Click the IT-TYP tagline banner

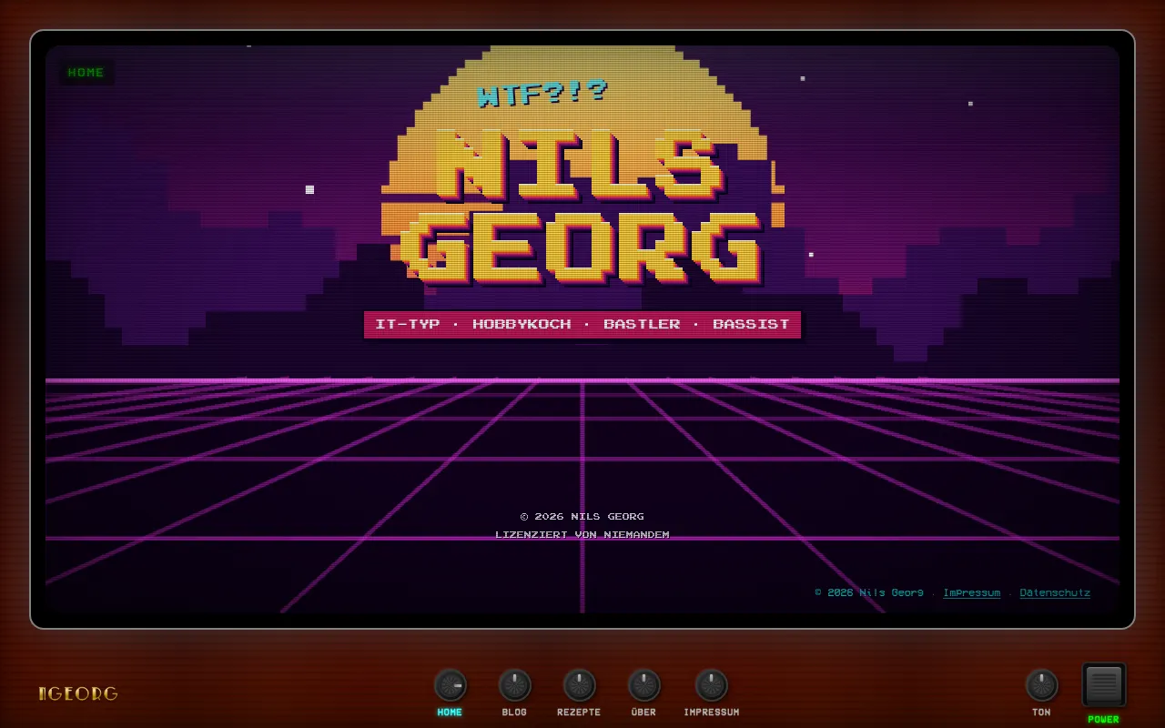pyautogui.click(x=582, y=324)
